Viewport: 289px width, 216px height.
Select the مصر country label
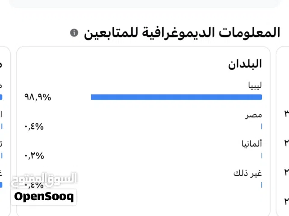pos(254,115)
